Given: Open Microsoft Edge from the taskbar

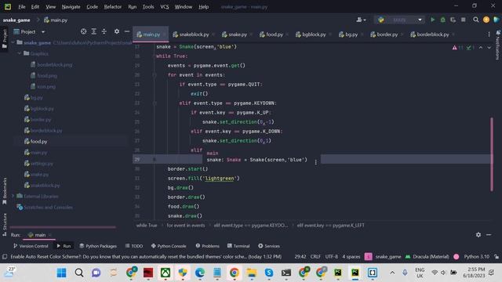Looking at the screenshot, I should [200, 273].
